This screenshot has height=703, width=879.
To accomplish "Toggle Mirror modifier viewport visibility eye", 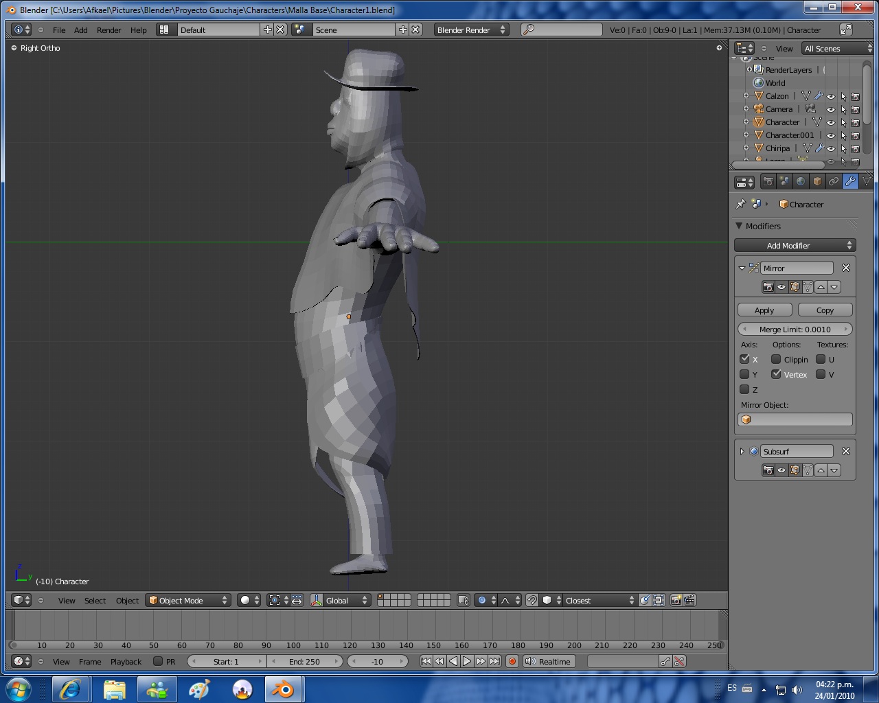I will [781, 287].
